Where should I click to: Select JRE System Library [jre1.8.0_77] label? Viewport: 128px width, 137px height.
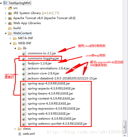[x=36, y=13]
